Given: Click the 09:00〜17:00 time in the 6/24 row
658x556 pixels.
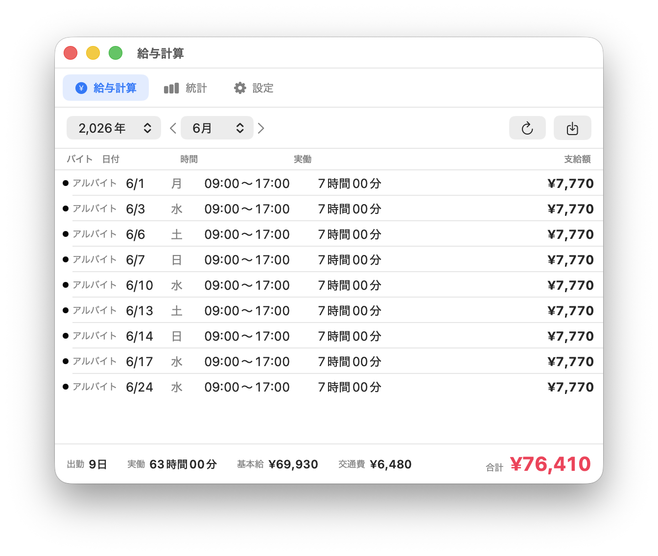Looking at the screenshot, I should point(247,387).
